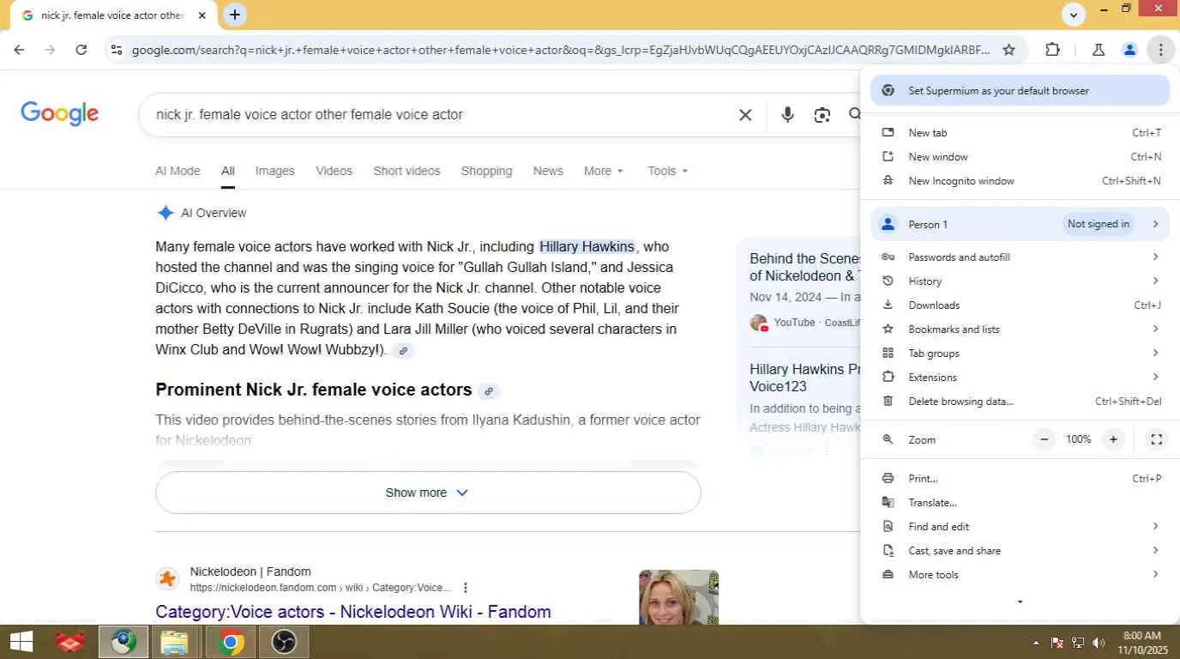The height and width of the screenshot is (659, 1180).
Task: Open more options for Fandom result
Action: coord(466,588)
